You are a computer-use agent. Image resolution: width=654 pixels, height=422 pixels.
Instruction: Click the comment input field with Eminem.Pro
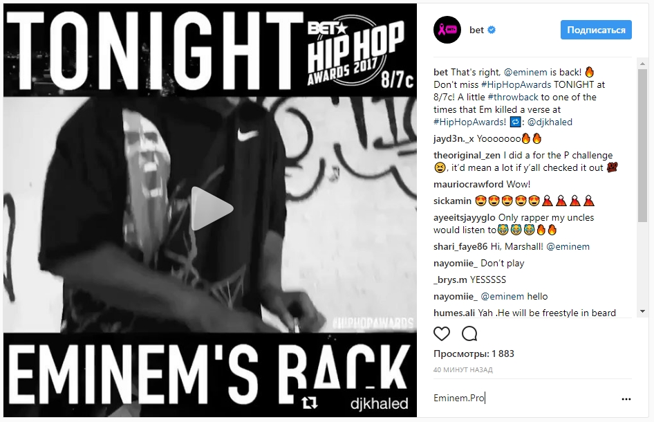[525, 398]
